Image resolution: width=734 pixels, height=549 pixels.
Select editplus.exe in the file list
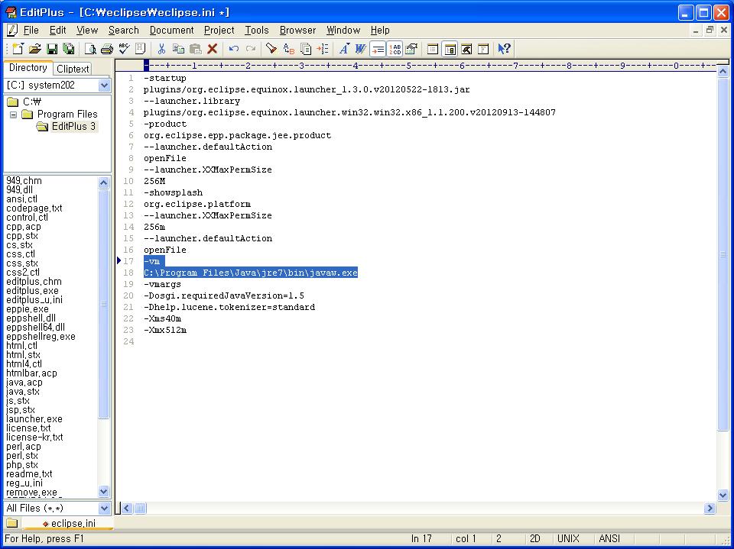tap(32, 291)
